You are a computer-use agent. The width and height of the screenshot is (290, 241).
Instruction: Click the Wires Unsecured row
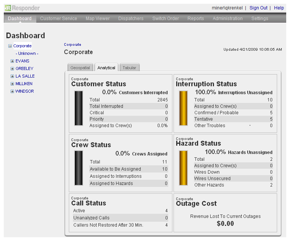233,179
